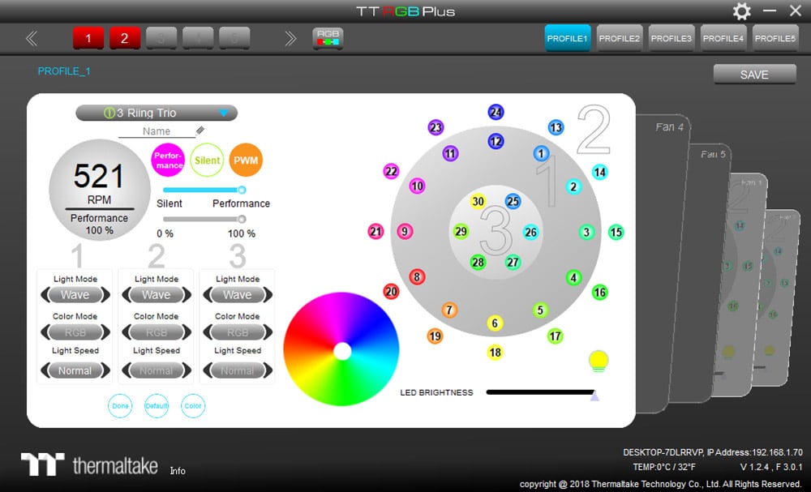Go to next controller page arrow
Image resolution: width=811 pixels, height=492 pixels.
pos(290,38)
